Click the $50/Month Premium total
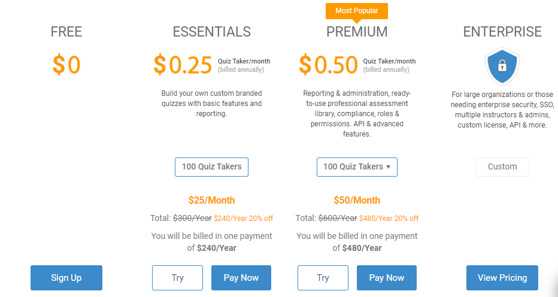558x297 pixels. tap(357, 200)
